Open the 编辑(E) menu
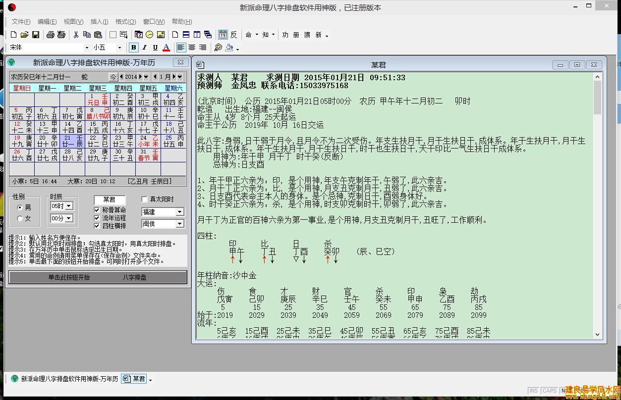 pos(47,22)
